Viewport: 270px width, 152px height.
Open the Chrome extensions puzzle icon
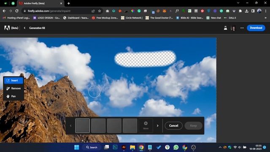coord(240,11)
